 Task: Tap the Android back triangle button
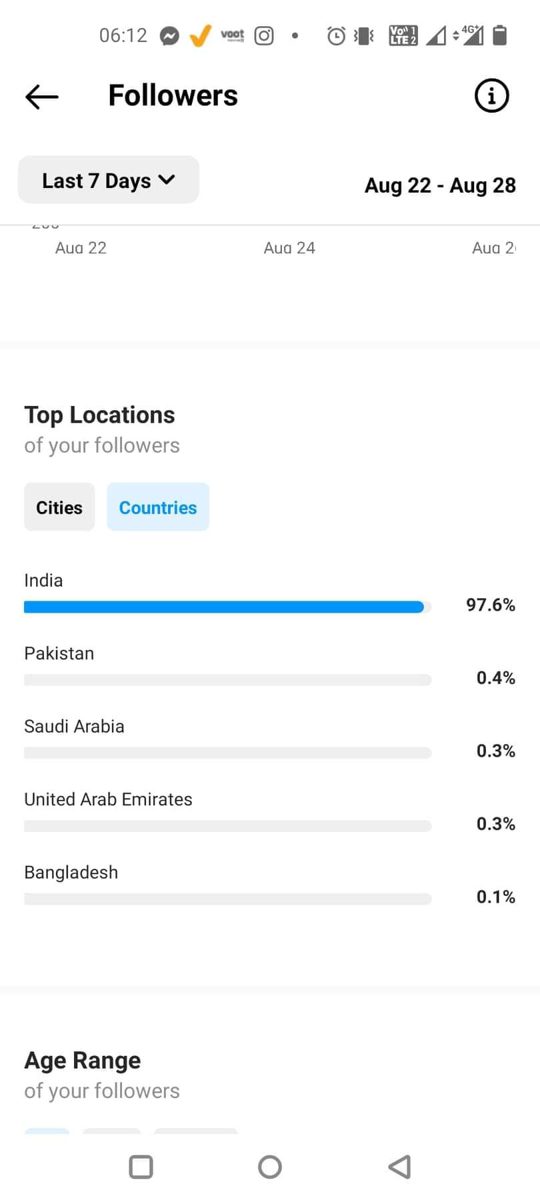[399, 1167]
